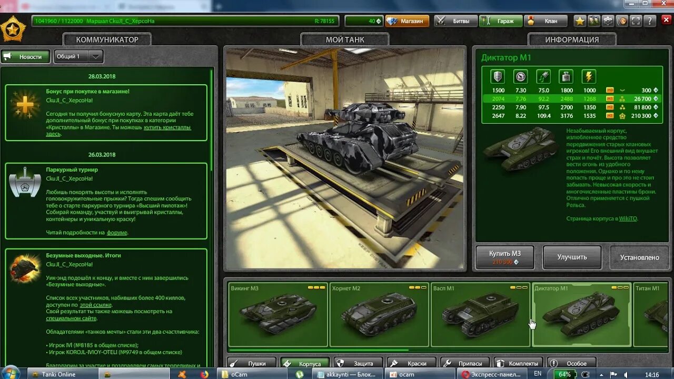Switch to Краски paints tab

(x=412, y=363)
